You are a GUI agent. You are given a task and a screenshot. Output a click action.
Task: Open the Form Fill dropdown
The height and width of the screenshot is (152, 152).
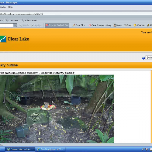click(79, 25)
